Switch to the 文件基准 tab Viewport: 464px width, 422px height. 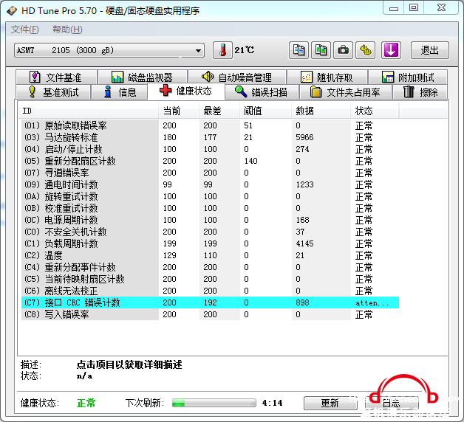(x=57, y=77)
